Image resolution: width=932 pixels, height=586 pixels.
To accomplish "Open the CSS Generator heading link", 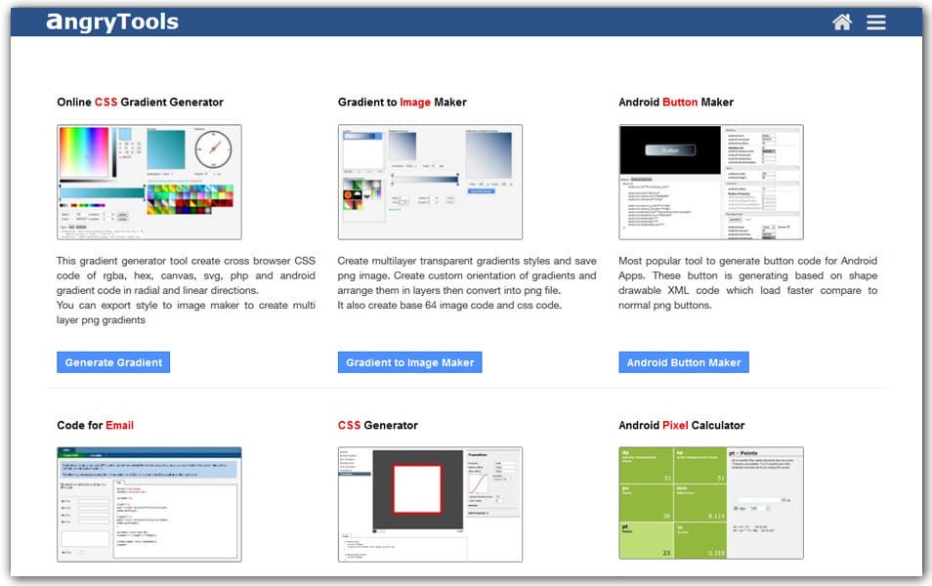I will click(377, 425).
